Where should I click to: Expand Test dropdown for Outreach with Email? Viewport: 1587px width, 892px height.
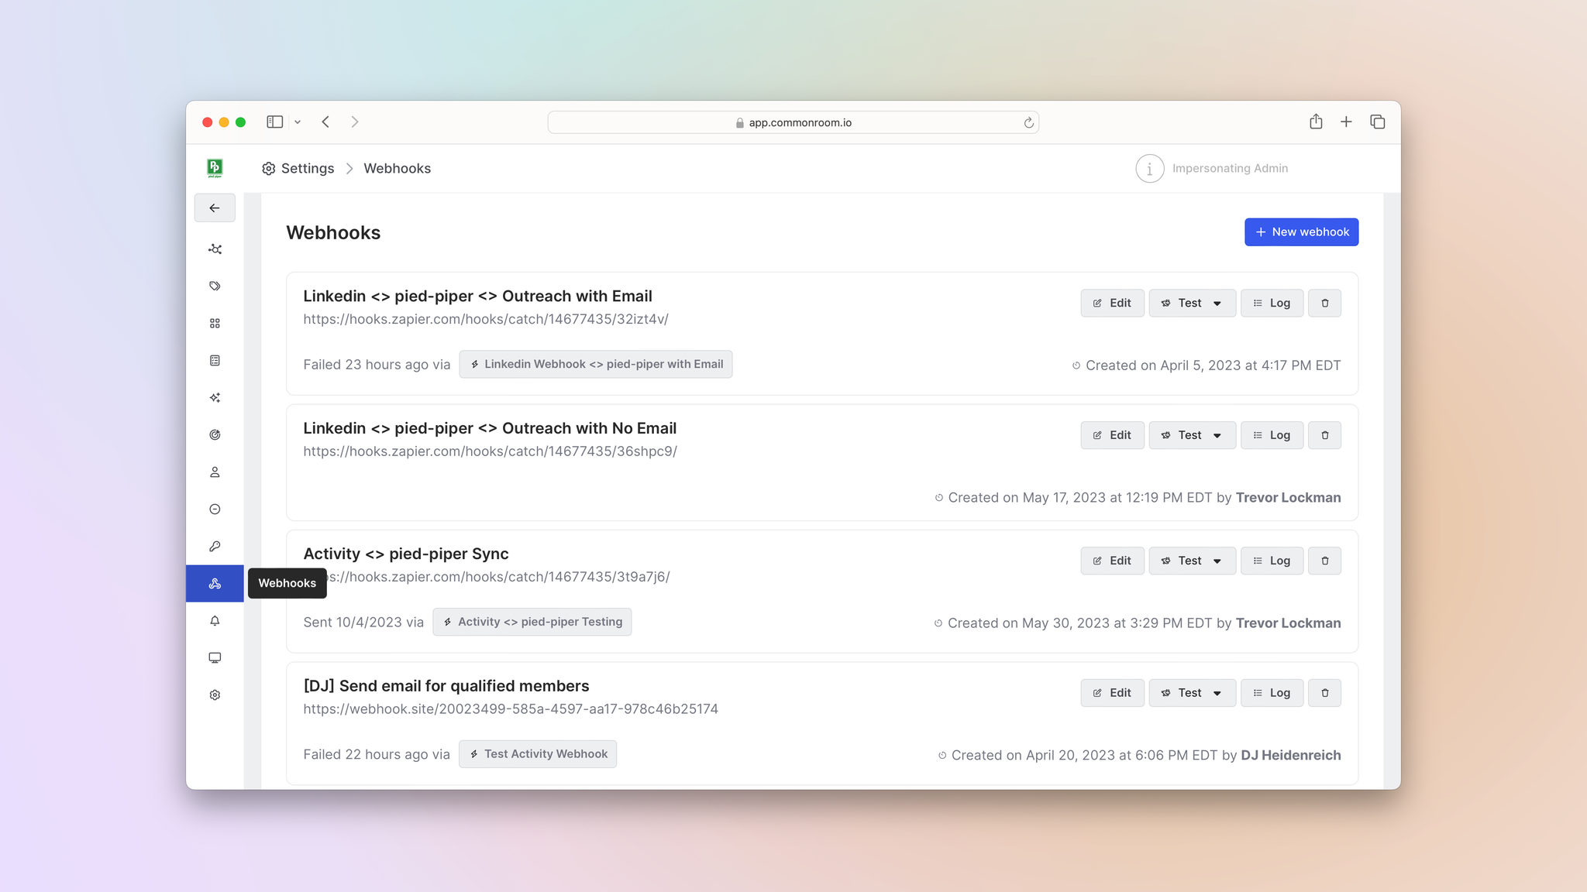click(1217, 303)
